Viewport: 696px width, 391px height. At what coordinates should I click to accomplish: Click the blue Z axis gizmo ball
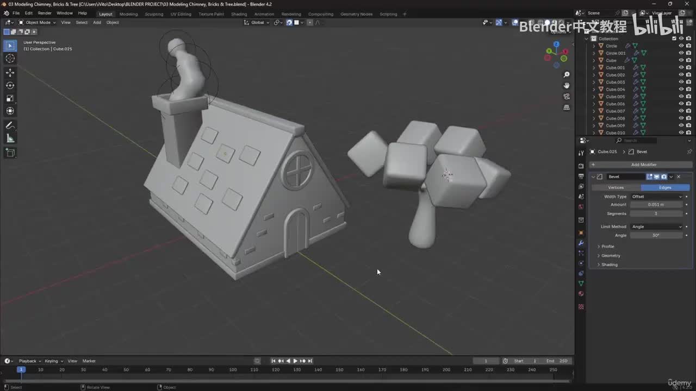click(556, 45)
